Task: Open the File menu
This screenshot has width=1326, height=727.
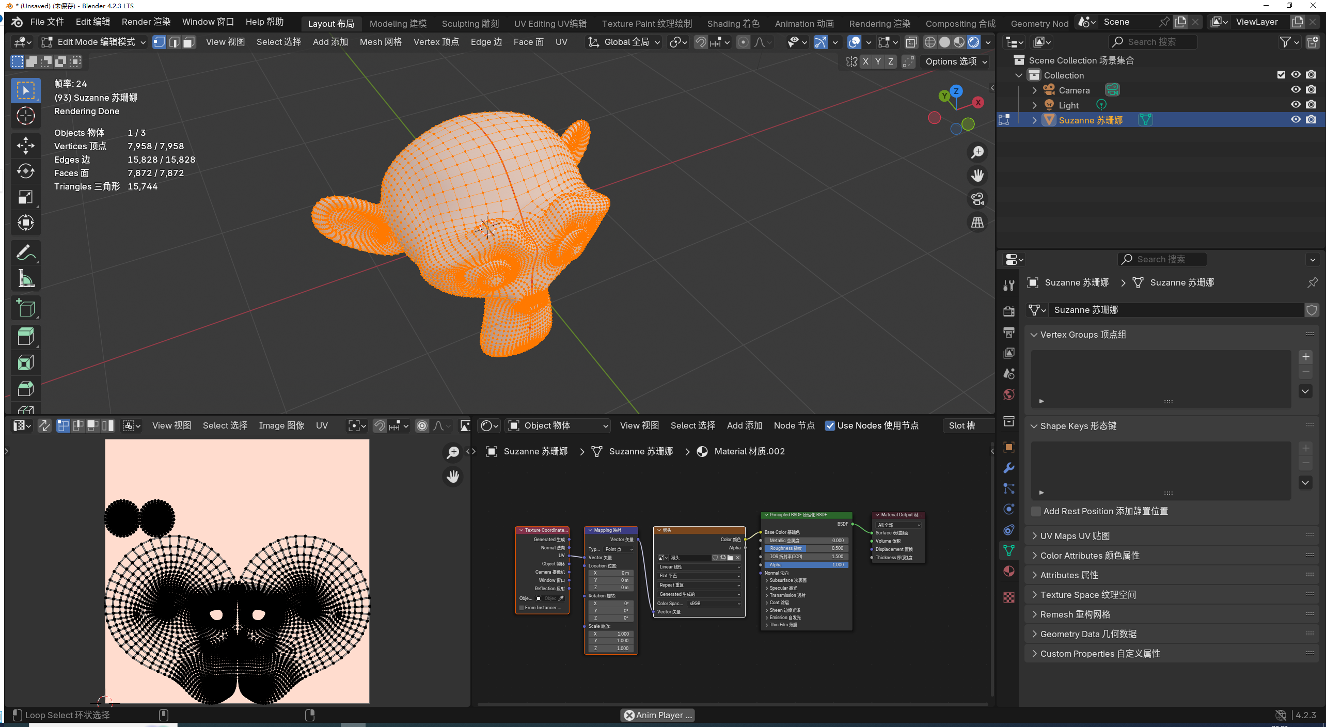Action: [x=46, y=22]
